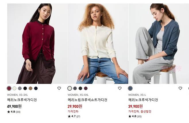189x123 pixels.
Task: Open white cardigan model photo
Action: [98, 44]
